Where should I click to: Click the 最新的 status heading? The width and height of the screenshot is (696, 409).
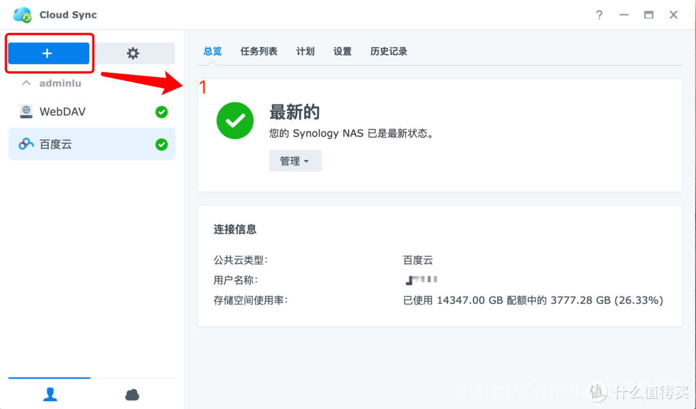coord(295,112)
